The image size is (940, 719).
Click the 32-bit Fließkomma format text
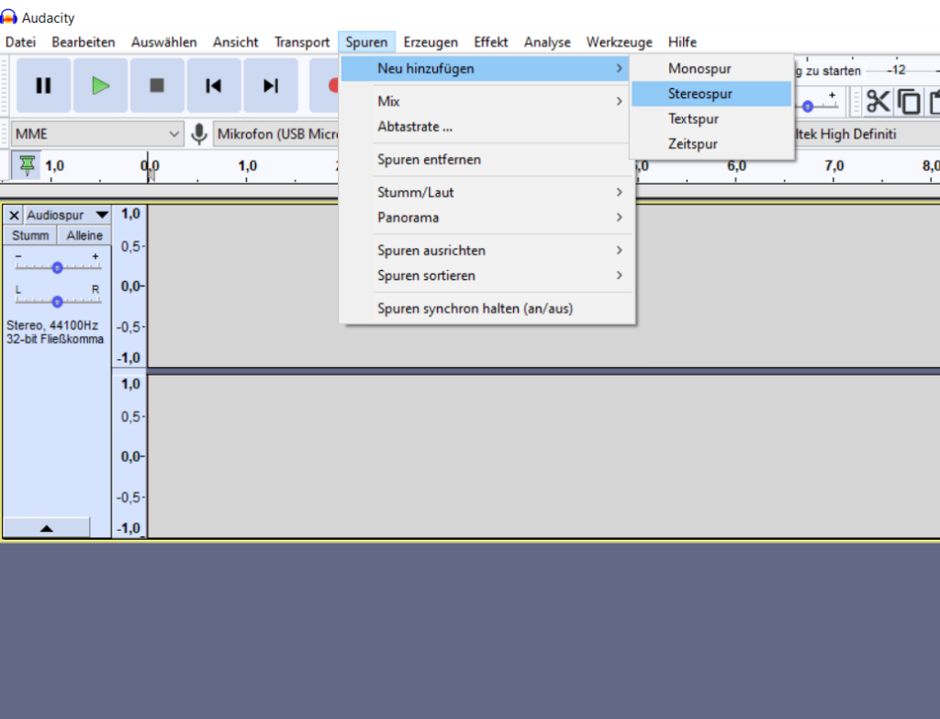54,339
